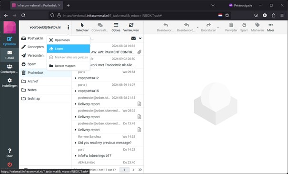Bookmark page with star icon
288x174 pixels.
click(x=227, y=15)
